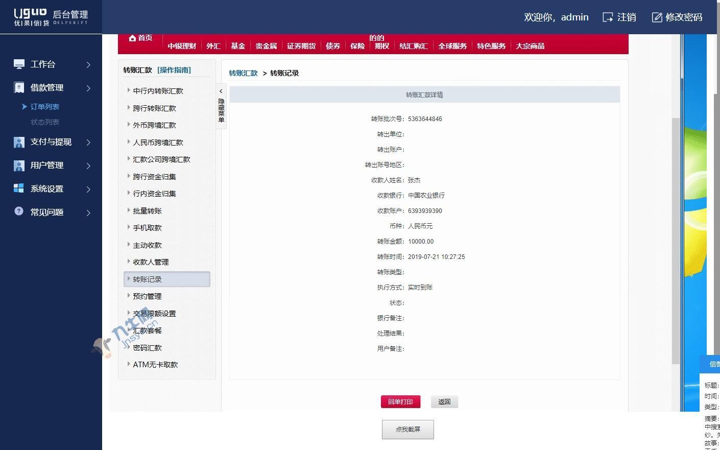This screenshot has width=720, height=450.
Task: Click the 注销 logout icon in header
Action: (608, 17)
